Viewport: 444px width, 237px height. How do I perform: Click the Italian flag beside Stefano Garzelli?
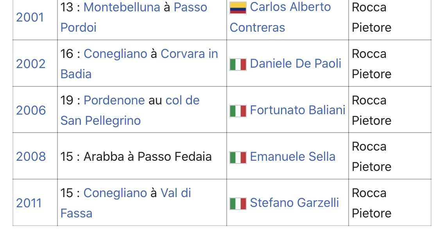[x=238, y=203]
